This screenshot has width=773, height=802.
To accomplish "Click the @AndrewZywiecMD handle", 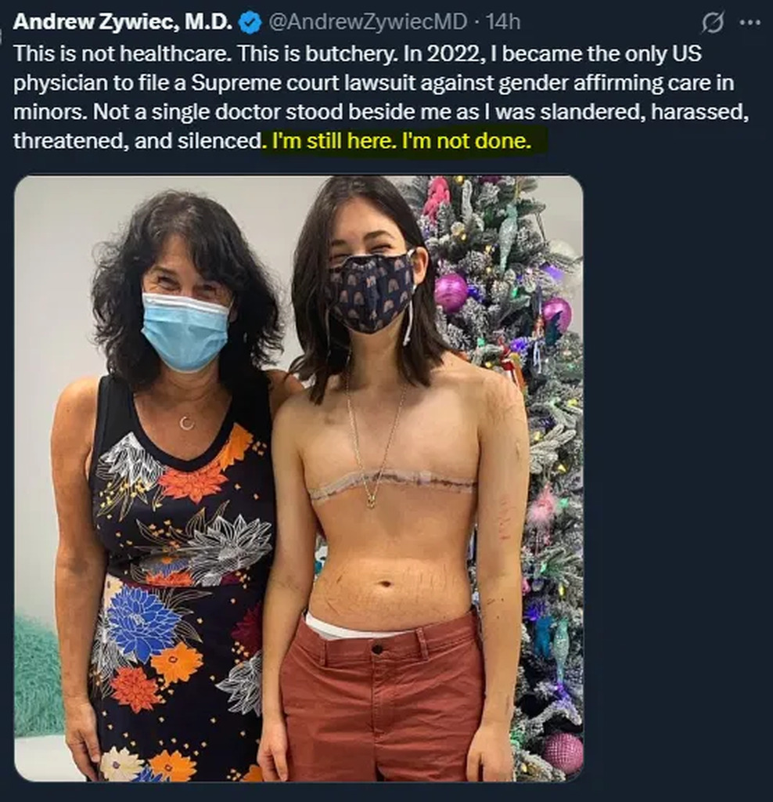I will click(x=369, y=22).
